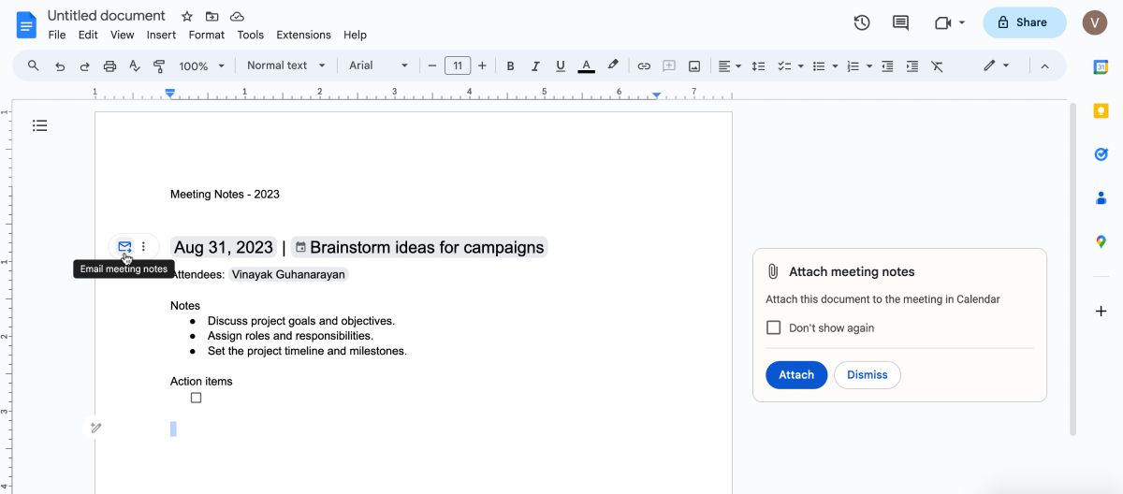1123x494 pixels.
Task: Open comment history icon
Action: click(900, 22)
